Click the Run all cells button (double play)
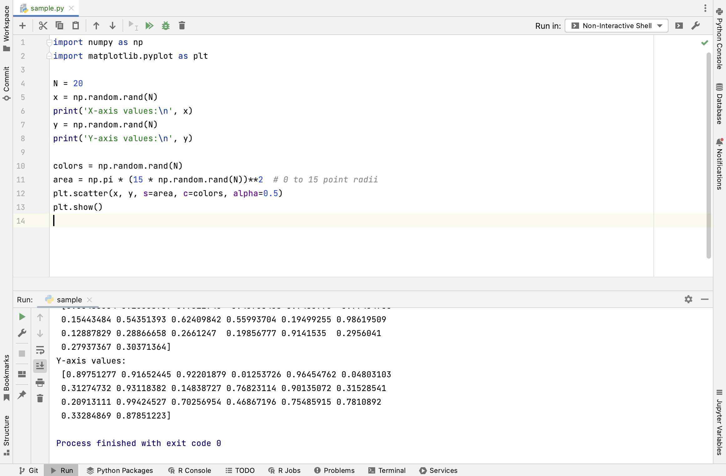 149,26
